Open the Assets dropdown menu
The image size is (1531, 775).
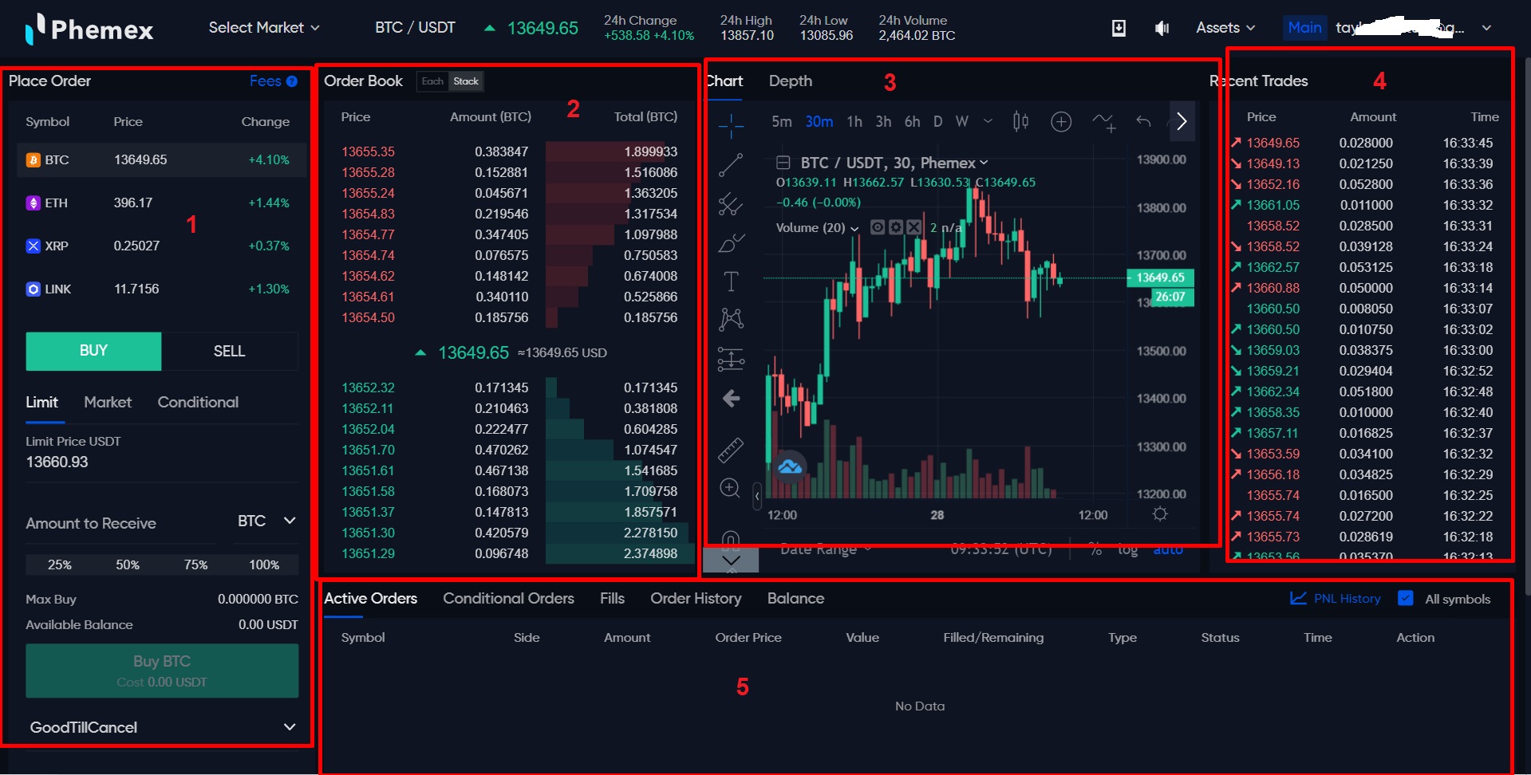click(1225, 28)
